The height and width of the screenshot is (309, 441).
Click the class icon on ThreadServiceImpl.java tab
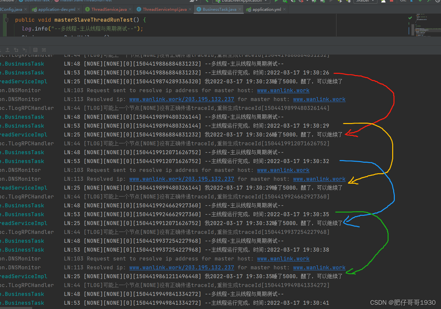[x=139, y=10]
